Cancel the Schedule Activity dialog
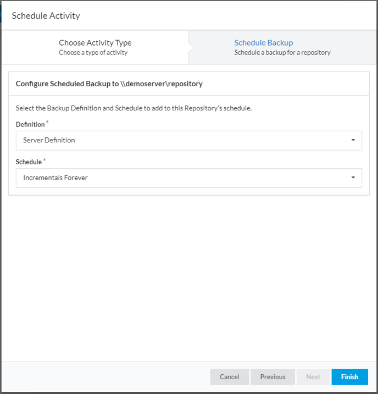378x394 pixels. click(x=230, y=376)
